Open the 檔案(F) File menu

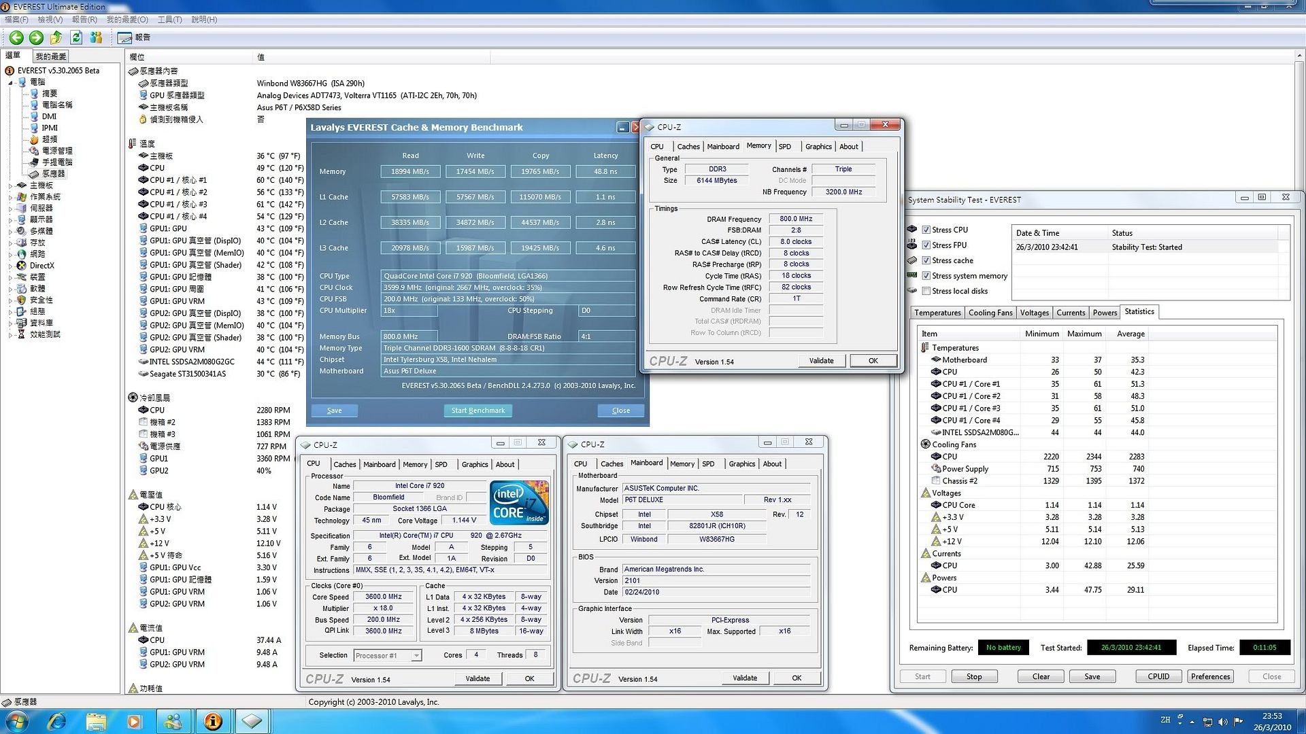(16, 20)
